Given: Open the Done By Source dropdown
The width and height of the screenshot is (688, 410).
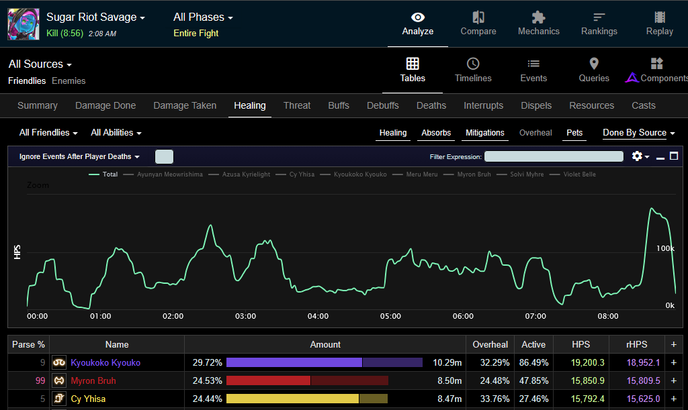Looking at the screenshot, I should click(638, 133).
